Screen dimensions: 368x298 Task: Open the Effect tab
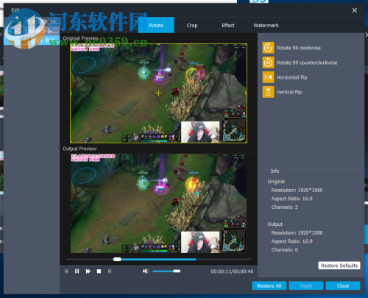(x=228, y=25)
